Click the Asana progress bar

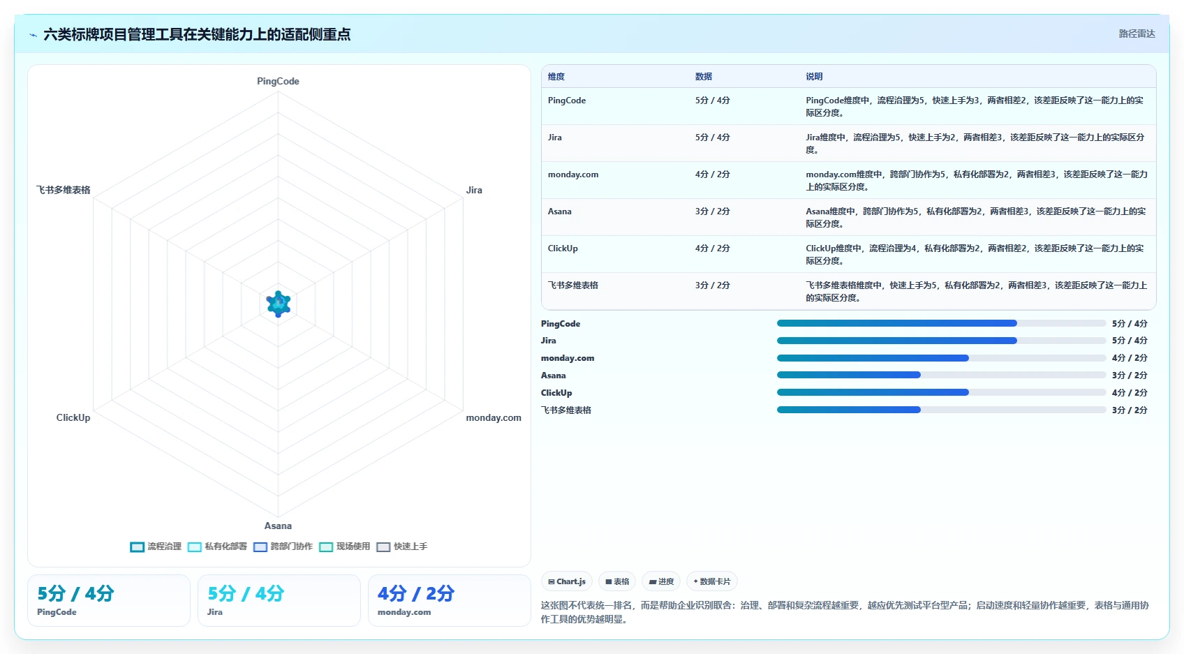[x=941, y=375]
